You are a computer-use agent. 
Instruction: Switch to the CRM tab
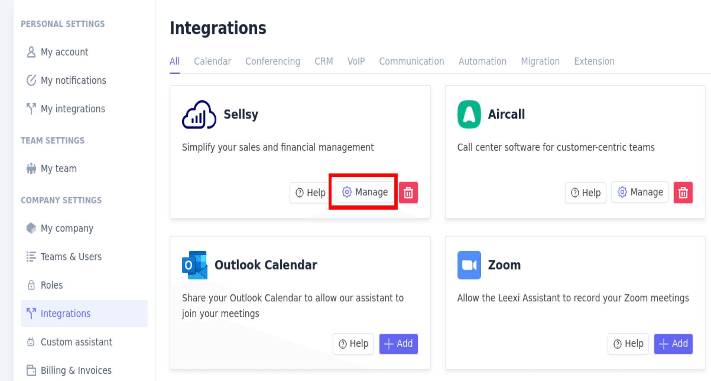click(x=324, y=61)
